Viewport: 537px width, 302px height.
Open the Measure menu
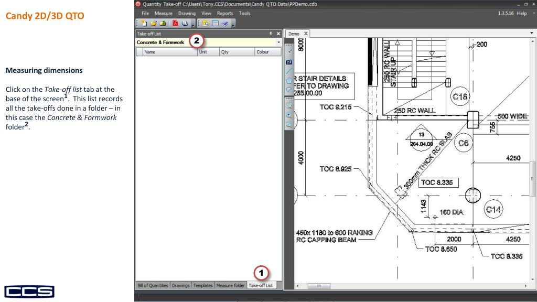point(164,13)
